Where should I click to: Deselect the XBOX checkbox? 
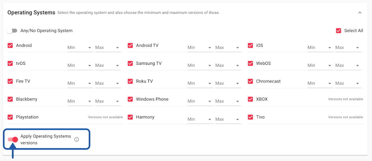[x=250, y=99]
